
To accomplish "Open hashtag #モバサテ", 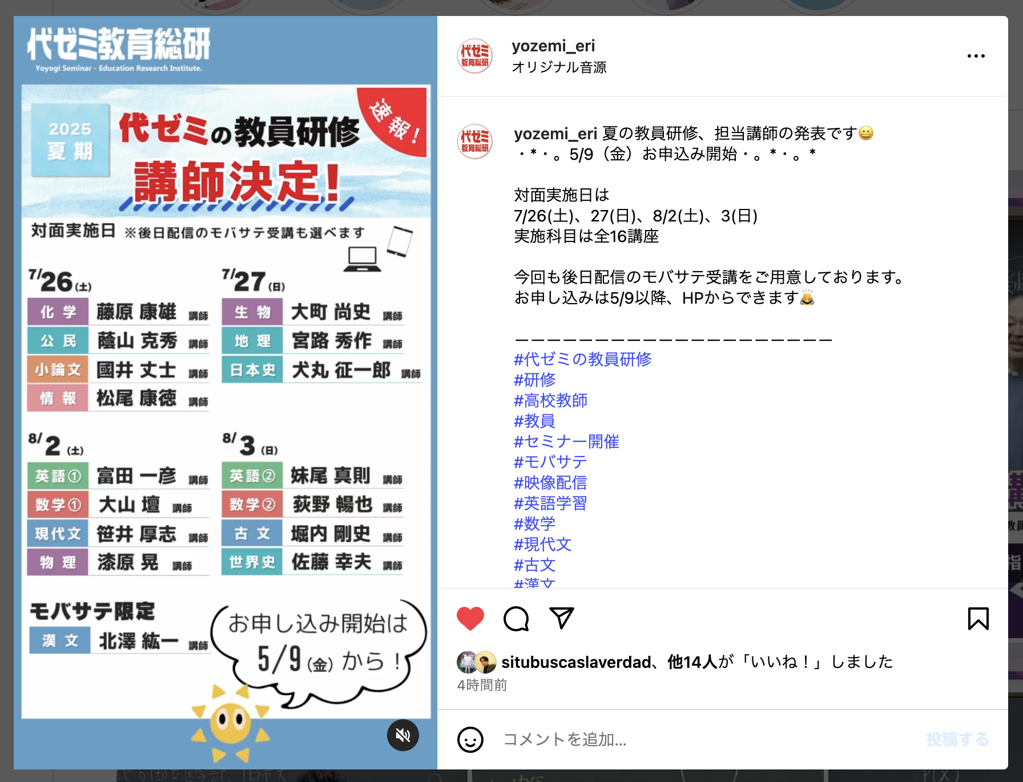I will 550,462.
